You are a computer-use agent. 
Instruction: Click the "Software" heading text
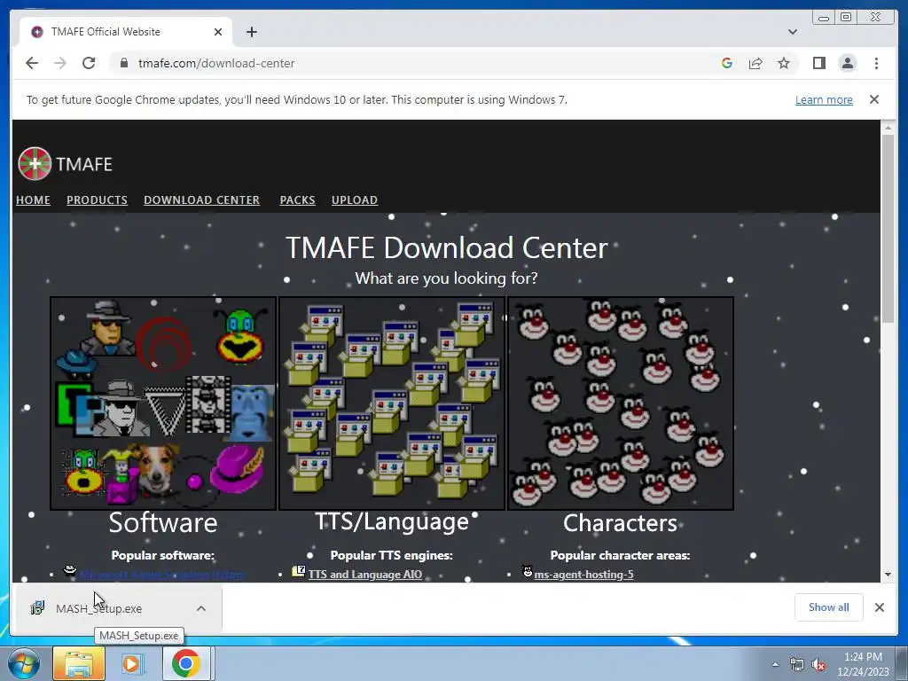click(163, 523)
